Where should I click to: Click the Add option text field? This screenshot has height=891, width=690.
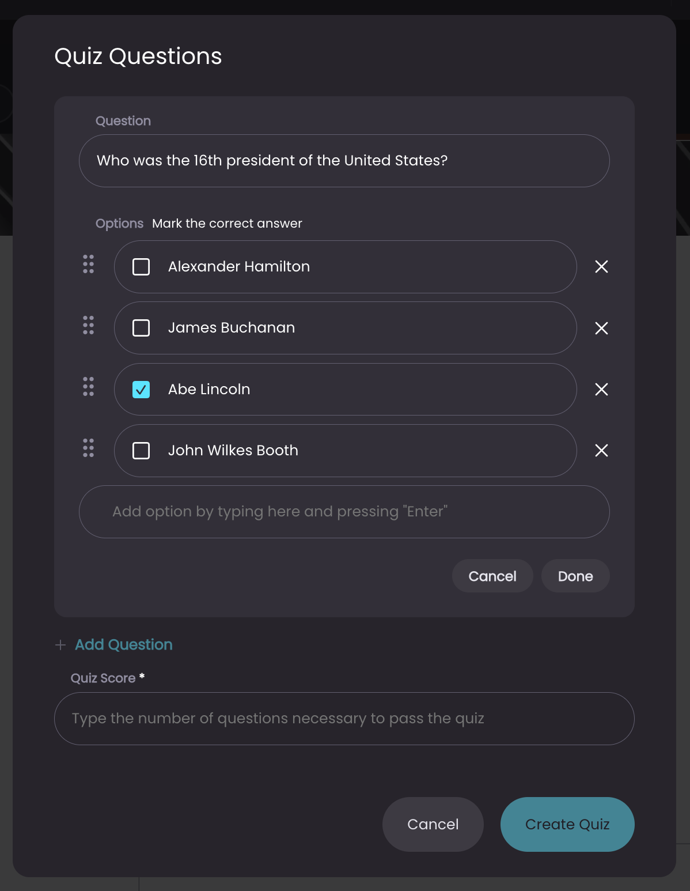point(344,512)
